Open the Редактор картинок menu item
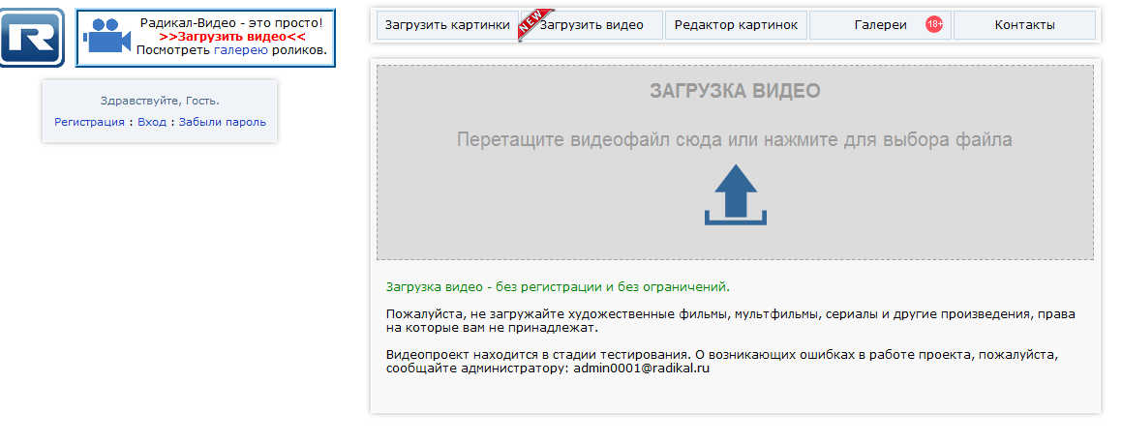1122x442 pixels. tap(736, 25)
